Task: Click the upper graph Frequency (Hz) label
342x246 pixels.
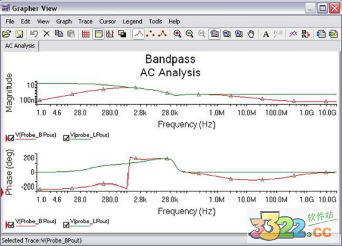Action: tap(187, 124)
